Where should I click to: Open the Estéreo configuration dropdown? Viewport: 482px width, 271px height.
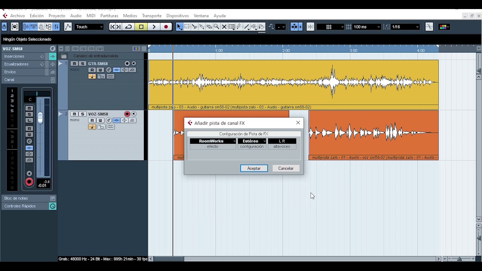pyautogui.click(x=252, y=141)
